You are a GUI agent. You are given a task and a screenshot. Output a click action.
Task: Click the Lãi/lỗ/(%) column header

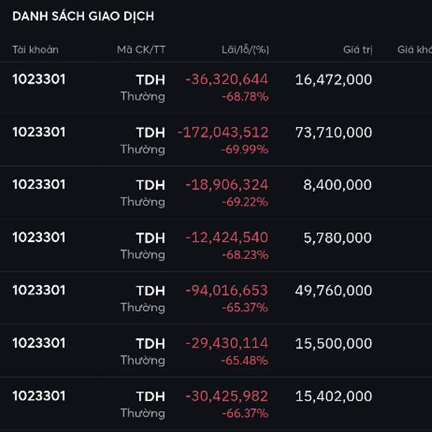pos(246,50)
